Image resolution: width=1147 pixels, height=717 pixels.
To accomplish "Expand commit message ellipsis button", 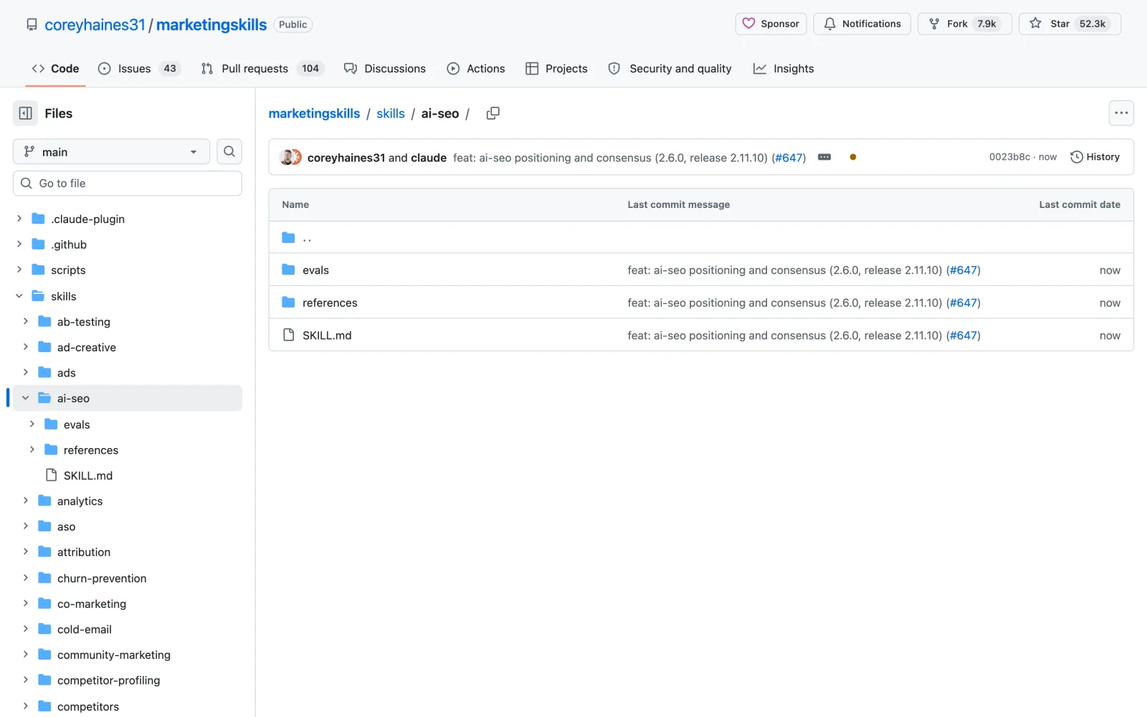I will tap(824, 157).
